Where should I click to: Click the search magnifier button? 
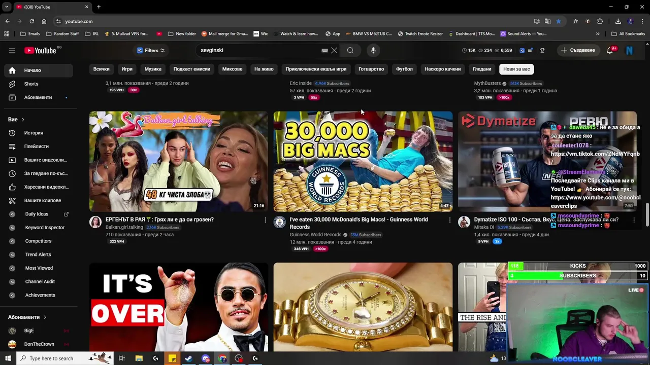[x=350, y=50]
